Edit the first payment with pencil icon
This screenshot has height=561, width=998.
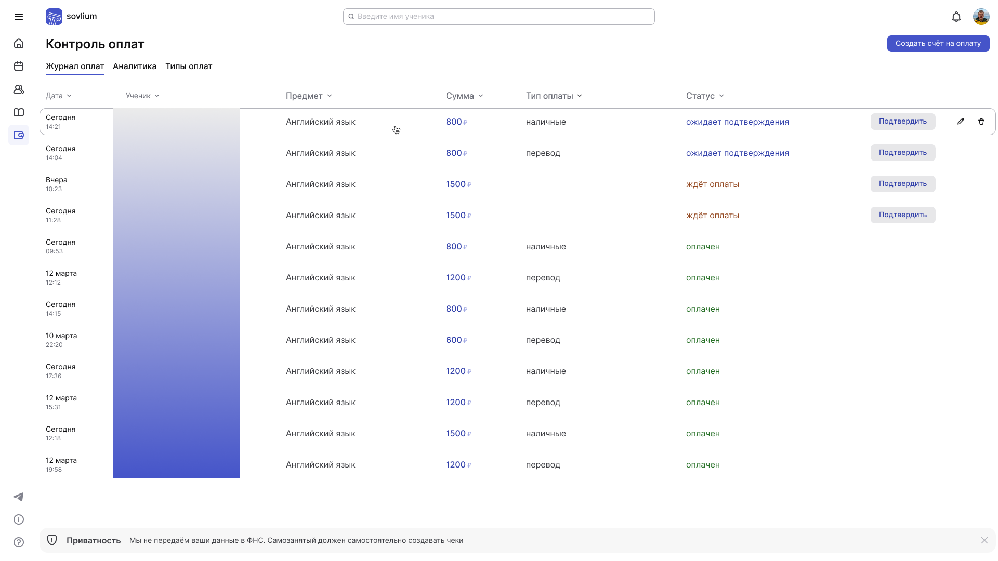[x=961, y=122]
